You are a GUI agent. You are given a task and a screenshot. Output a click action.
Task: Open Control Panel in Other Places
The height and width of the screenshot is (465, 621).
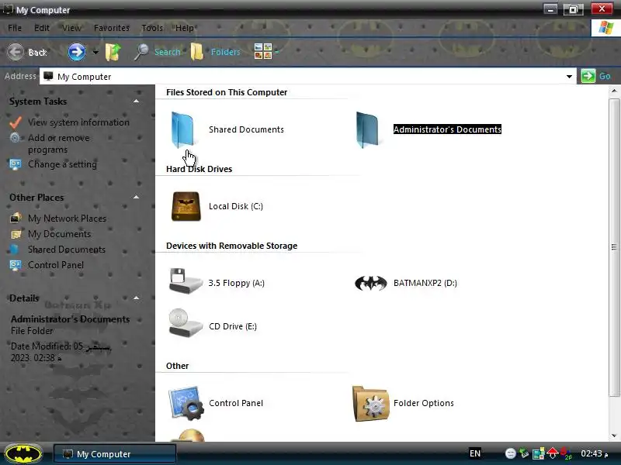coord(55,265)
